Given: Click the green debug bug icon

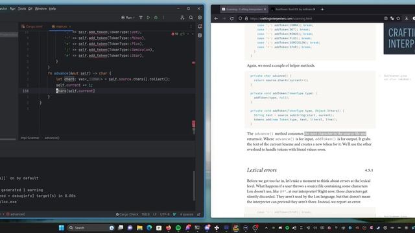Looking at the screenshot, I should (156, 17).
